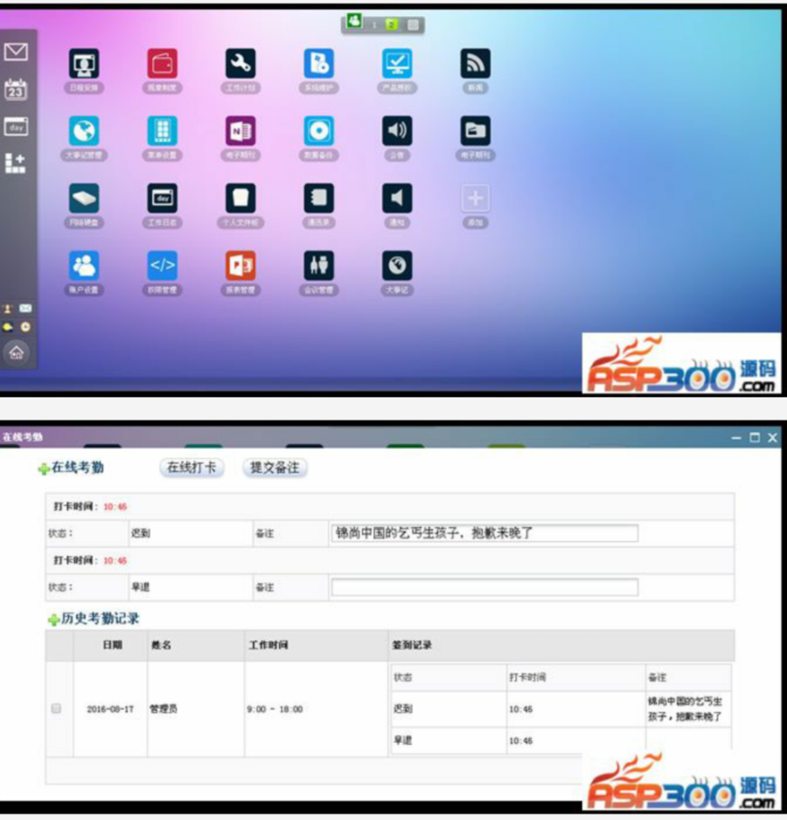Click the 迟到 status in history table
Viewport: 787px width, 820px height.
[x=403, y=709]
